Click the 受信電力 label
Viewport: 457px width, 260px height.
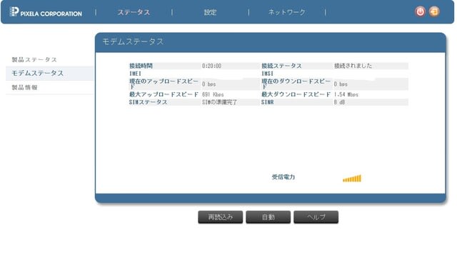[x=283, y=177]
